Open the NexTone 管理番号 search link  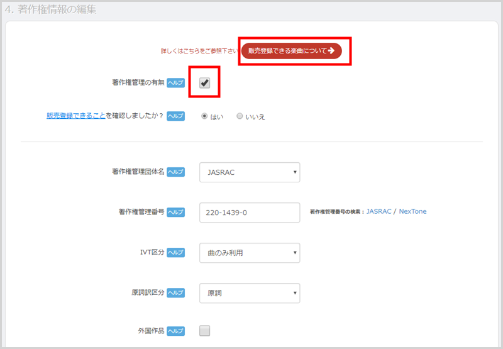point(412,211)
